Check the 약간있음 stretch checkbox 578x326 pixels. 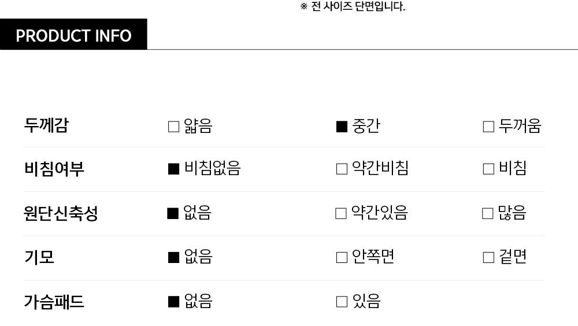[x=341, y=213]
